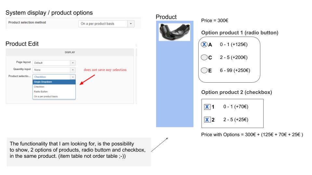
Task: Open the Product selection method dropdown arrow
Action: pyautogui.click(x=131, y=24)
